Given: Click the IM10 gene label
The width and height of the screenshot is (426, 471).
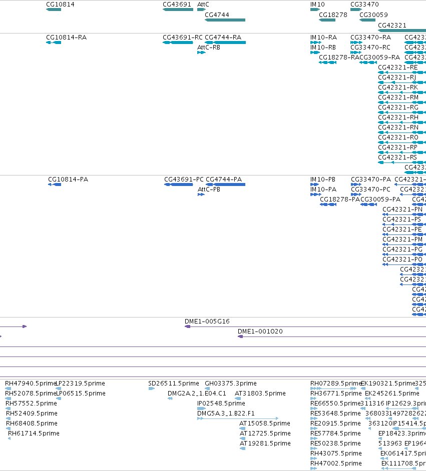Looking at the screenshot, I should [317, 4].
